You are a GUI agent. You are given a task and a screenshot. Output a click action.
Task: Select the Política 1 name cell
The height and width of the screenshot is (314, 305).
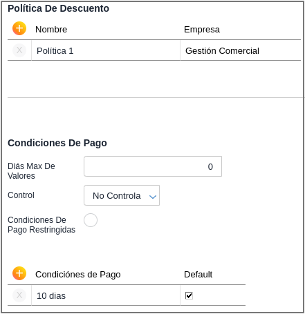(x=106, y=50)
